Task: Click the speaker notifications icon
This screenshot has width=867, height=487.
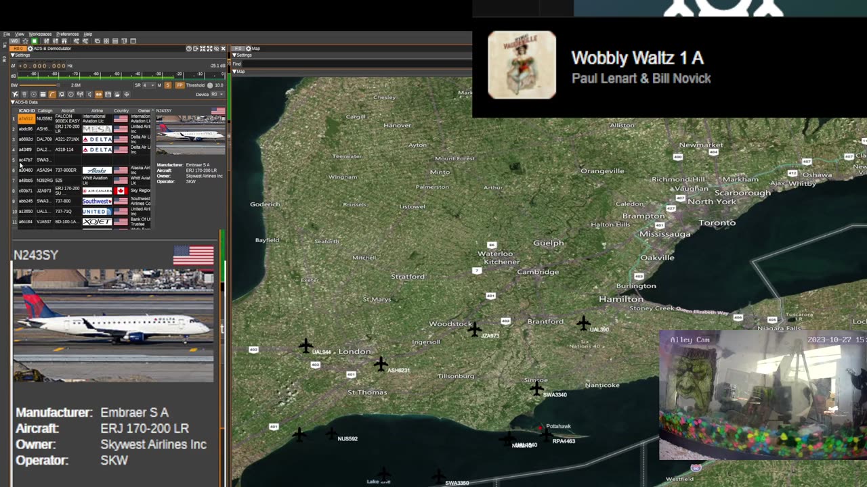Action: tap(89, 95)
